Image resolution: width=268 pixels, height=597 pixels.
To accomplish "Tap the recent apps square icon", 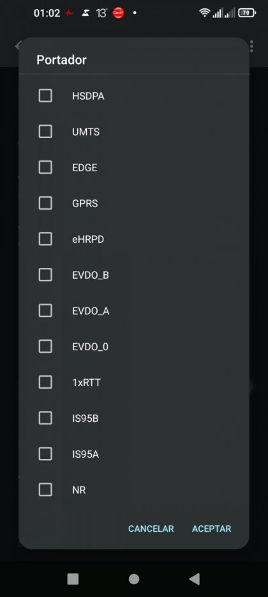I will [73, 579].
